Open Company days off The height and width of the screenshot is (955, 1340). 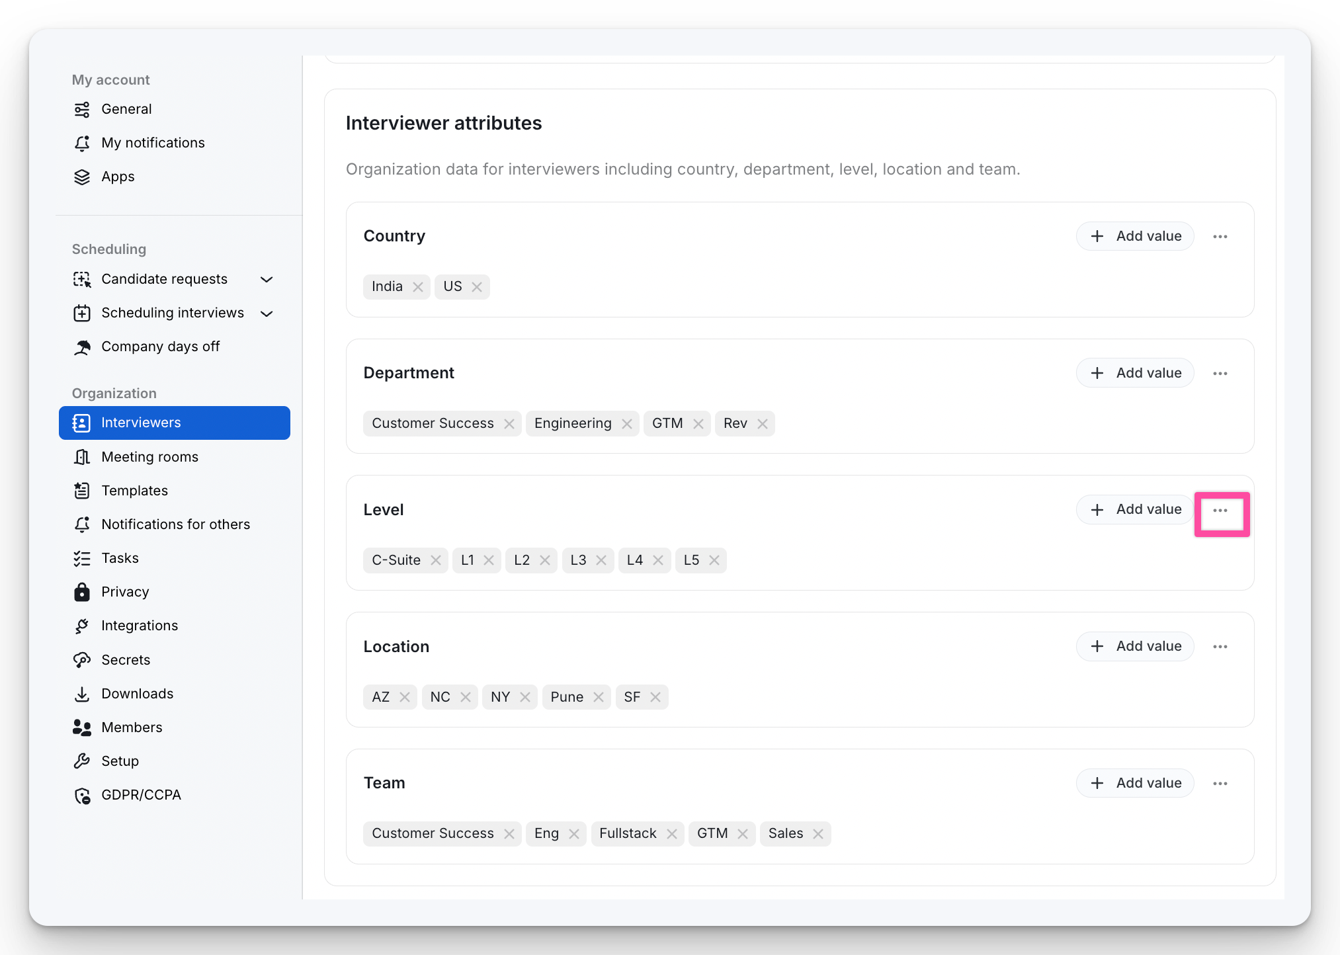(175, 347)
